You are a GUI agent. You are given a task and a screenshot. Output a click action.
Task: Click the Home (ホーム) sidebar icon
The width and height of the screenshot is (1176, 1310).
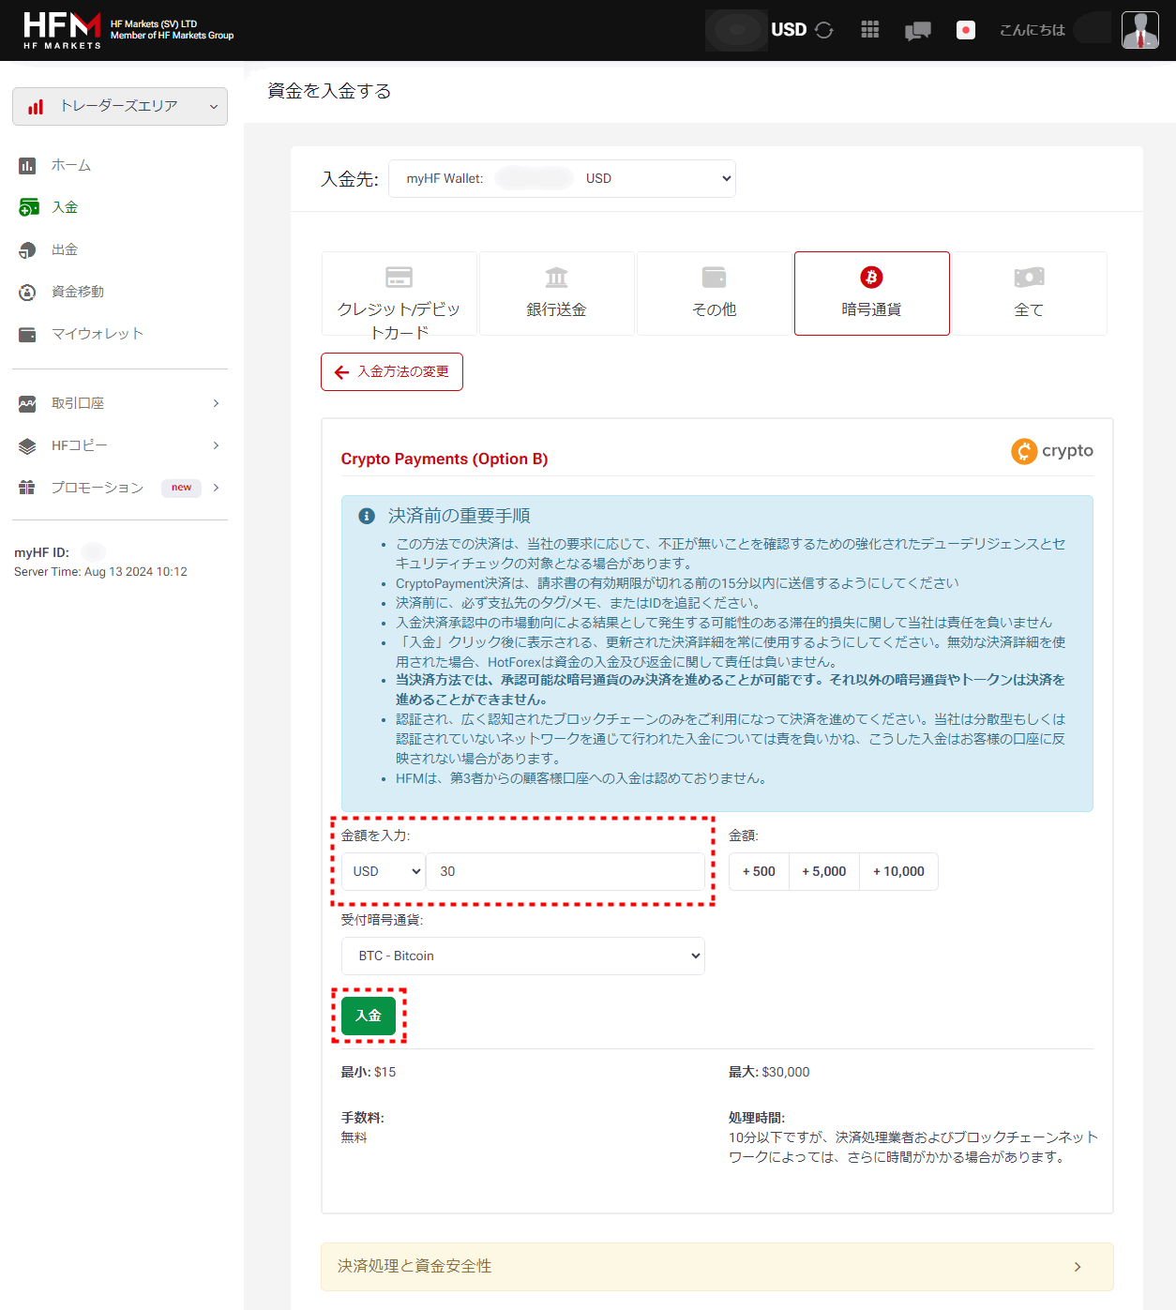(x=27, y=166)
